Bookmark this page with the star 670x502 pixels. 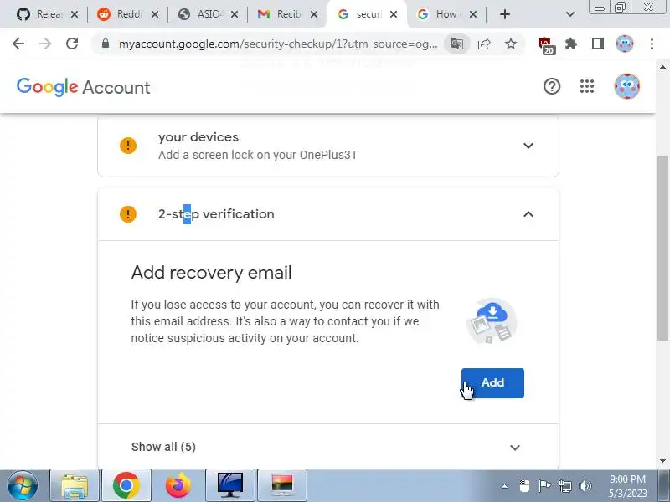[x=511, y=44]
